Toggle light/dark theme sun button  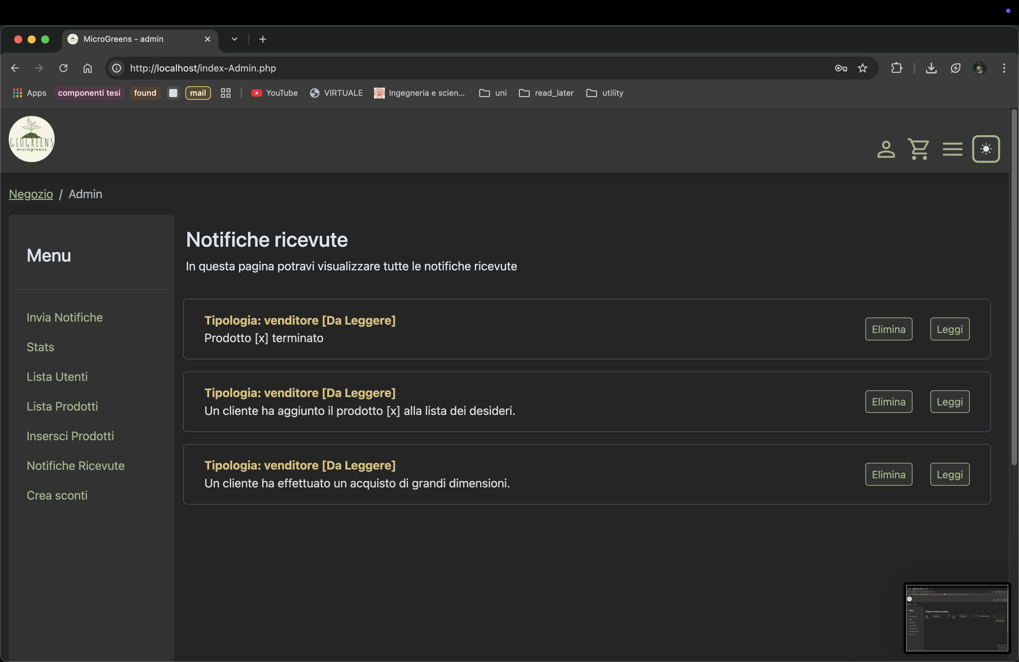coord(986,149)
